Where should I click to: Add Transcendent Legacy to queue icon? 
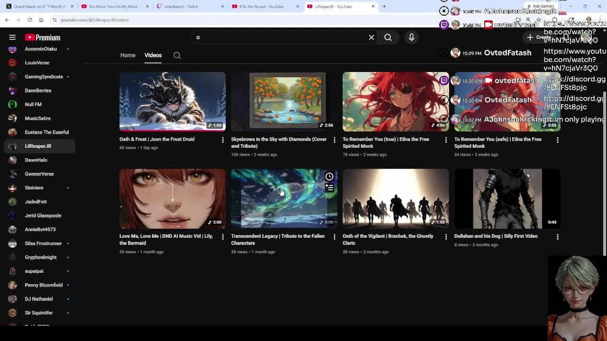tap(330, 188)
